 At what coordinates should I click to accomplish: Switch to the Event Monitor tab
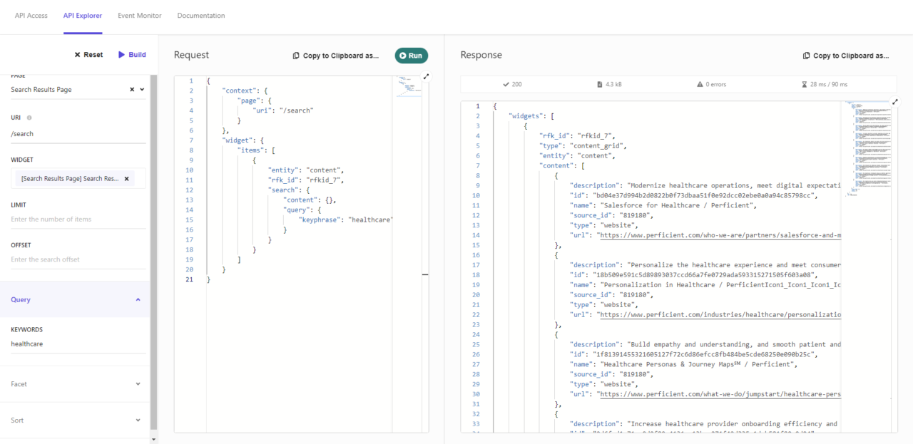point(139,15)
